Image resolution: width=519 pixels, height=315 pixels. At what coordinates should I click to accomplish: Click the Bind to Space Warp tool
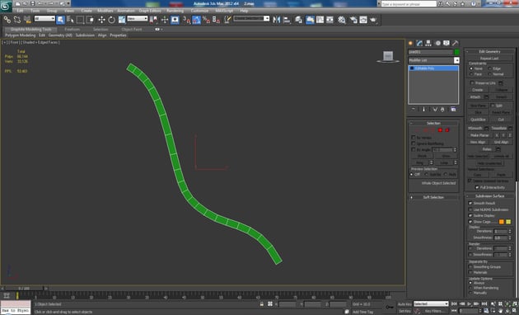27,20
